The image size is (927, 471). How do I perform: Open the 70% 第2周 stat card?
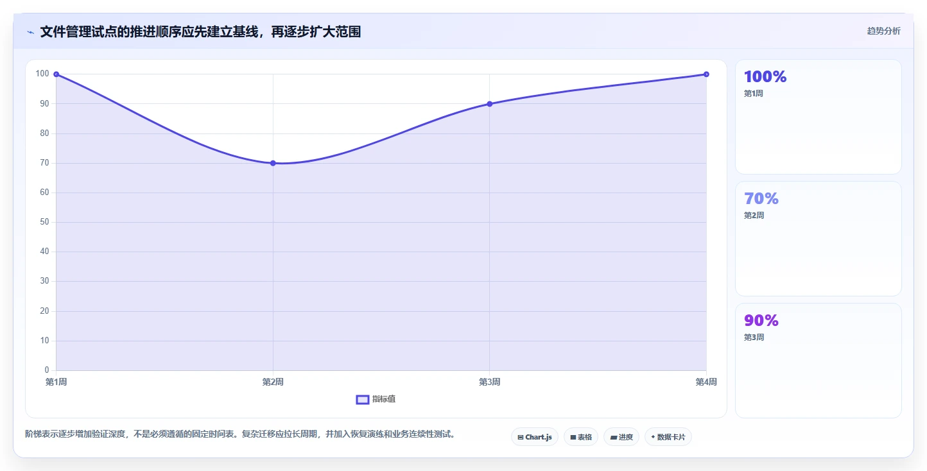coord(818,239)
